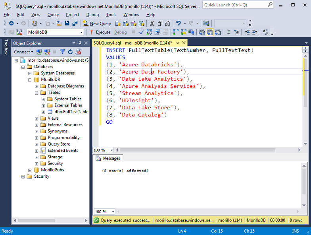Viewport: 311px width, 235px height.
Task: Open the Query menu
Action: (x=53, y=15)
